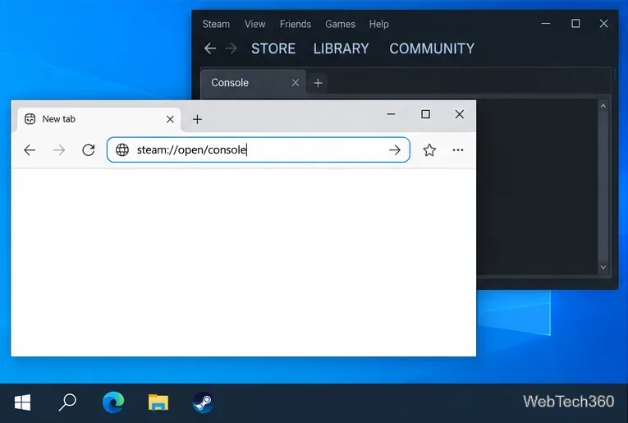
Task: Go to Steam LIBRARY section
Action: (x=341, y=48)
